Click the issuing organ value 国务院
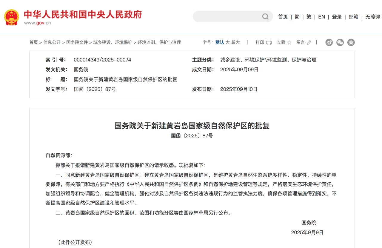The height and width of the screenshot is (248, 382). pos(81,70)
